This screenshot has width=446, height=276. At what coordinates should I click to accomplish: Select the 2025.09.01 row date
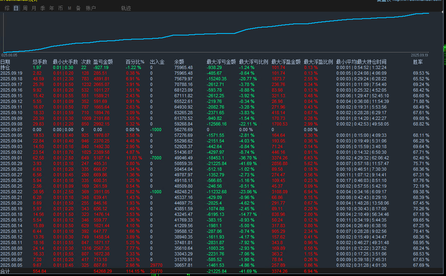coord(11,158)
